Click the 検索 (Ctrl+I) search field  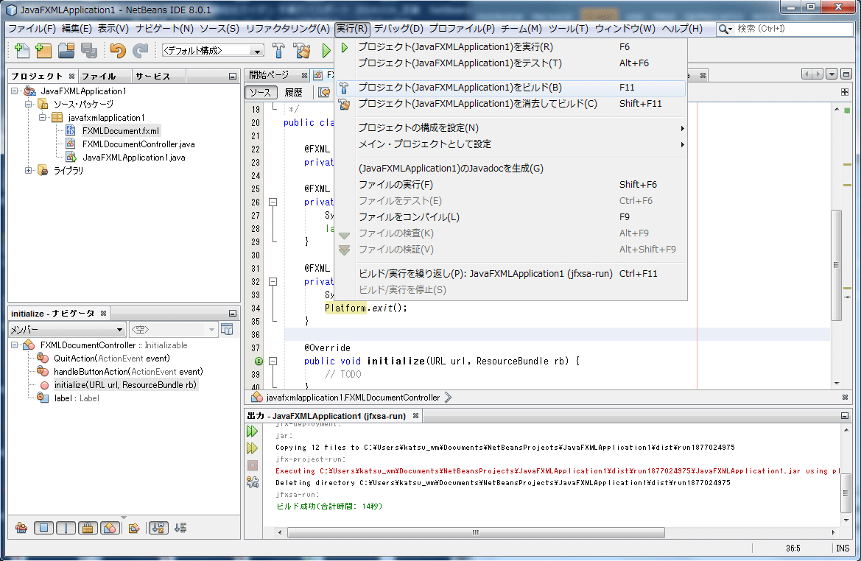tap(793, 29)
